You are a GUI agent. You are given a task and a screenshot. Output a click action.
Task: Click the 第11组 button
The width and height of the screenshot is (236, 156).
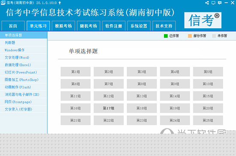click(76, 96)
